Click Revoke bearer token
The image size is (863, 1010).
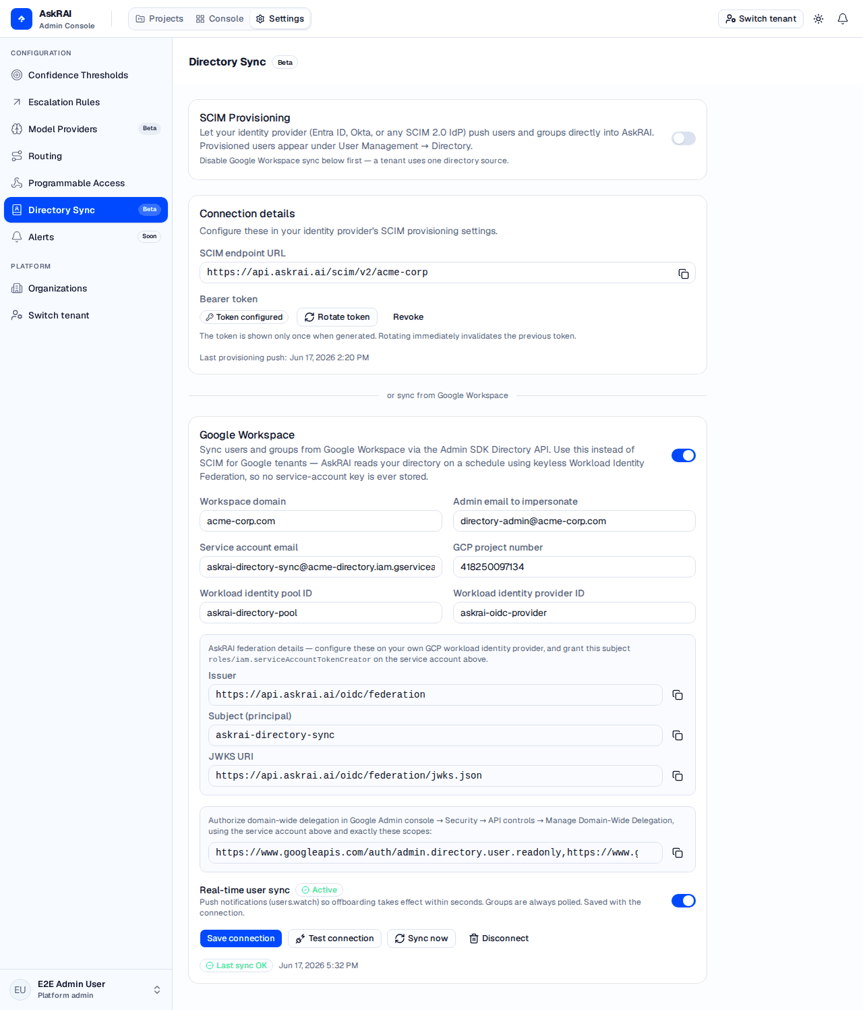(409, 317)
